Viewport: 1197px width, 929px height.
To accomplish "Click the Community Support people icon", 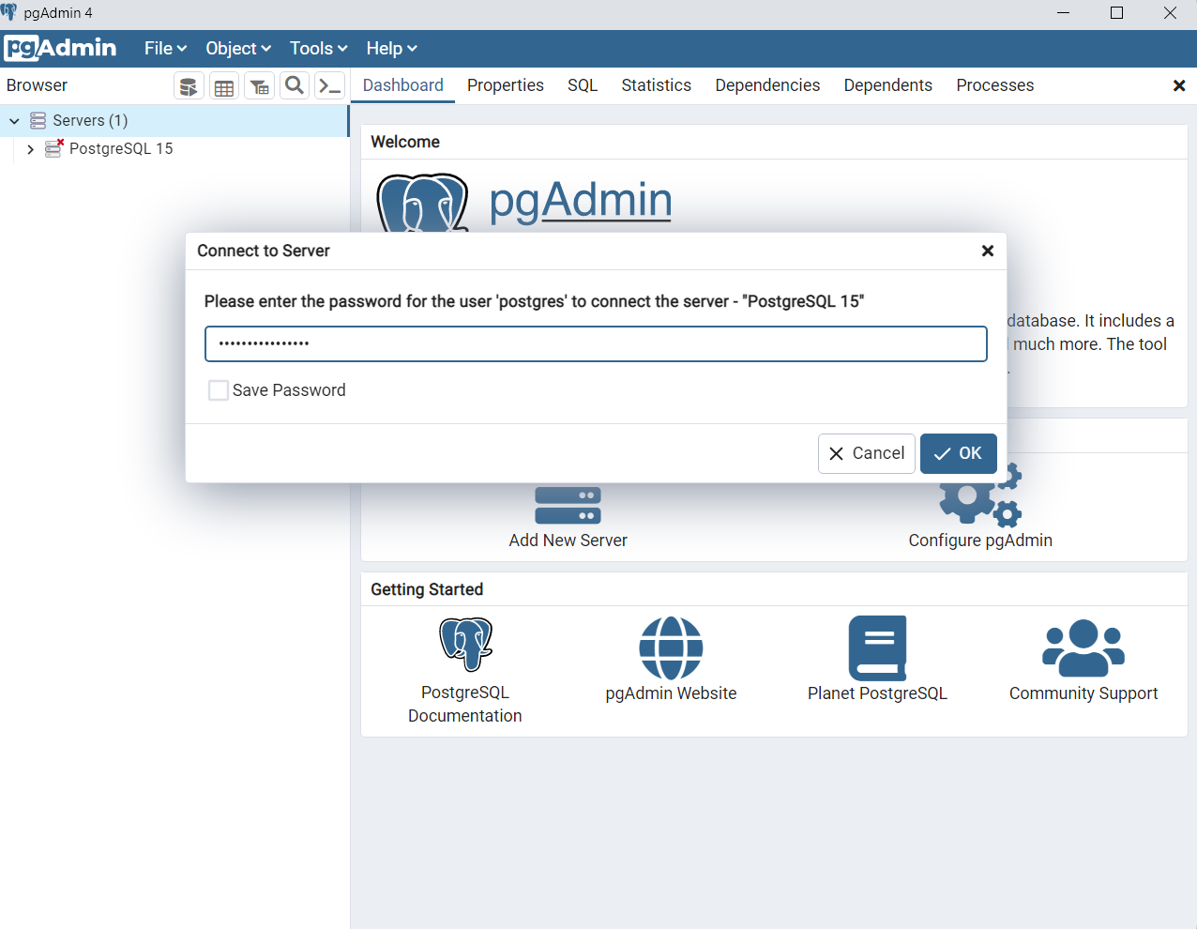I will pyautogui.click(x=1083, y=648).
